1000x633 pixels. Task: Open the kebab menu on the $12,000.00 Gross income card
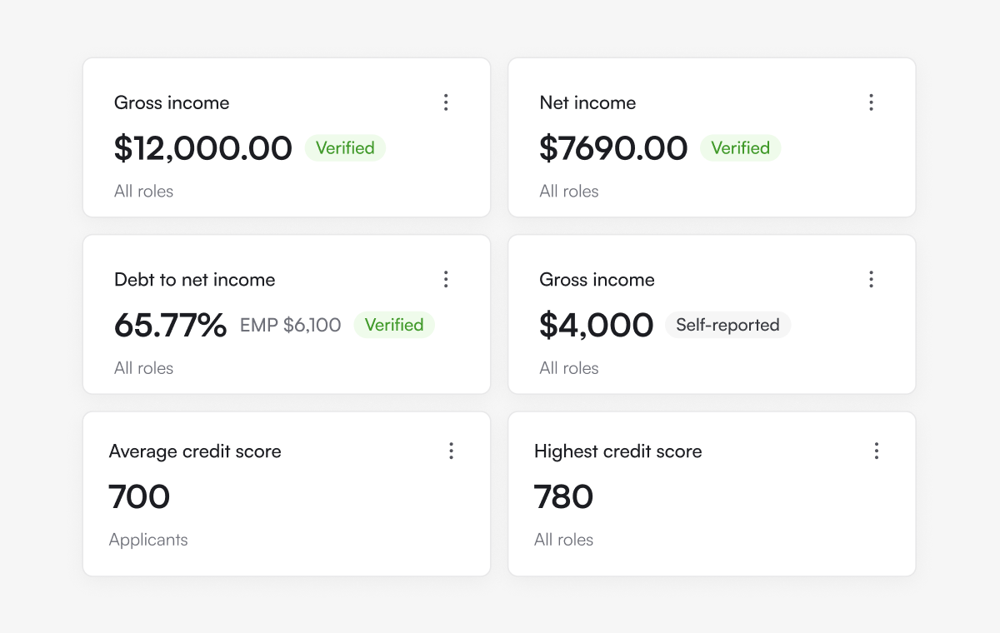446,102
